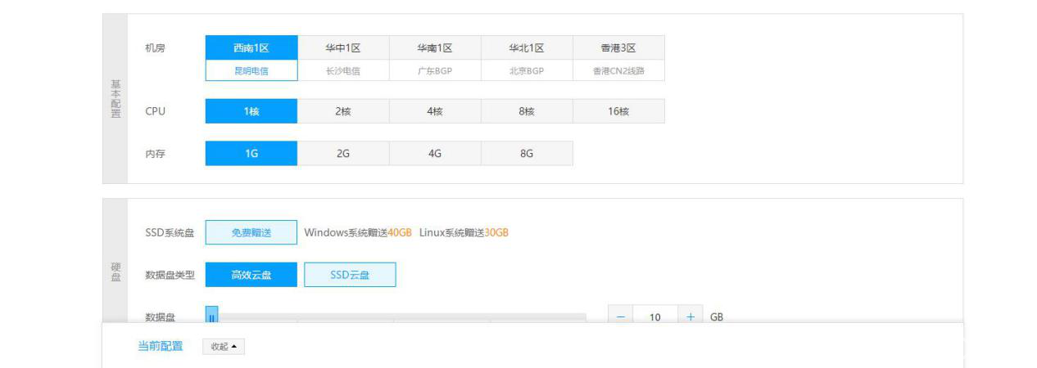Set memory to 1G
This screenshot has width=1037, height=368.
tap(251, 154)
